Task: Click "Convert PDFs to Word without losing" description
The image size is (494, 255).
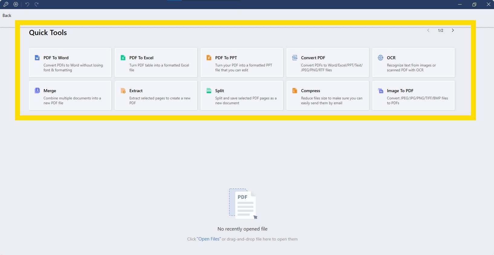Action: (x=73, y=65)
